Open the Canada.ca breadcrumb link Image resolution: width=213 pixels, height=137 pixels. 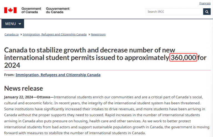pyautogui.click(x=11, y=34)
